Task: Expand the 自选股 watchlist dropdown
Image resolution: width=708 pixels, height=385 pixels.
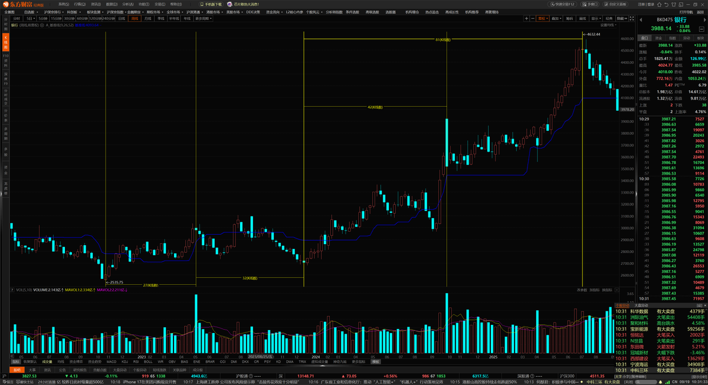Action: 31,12
